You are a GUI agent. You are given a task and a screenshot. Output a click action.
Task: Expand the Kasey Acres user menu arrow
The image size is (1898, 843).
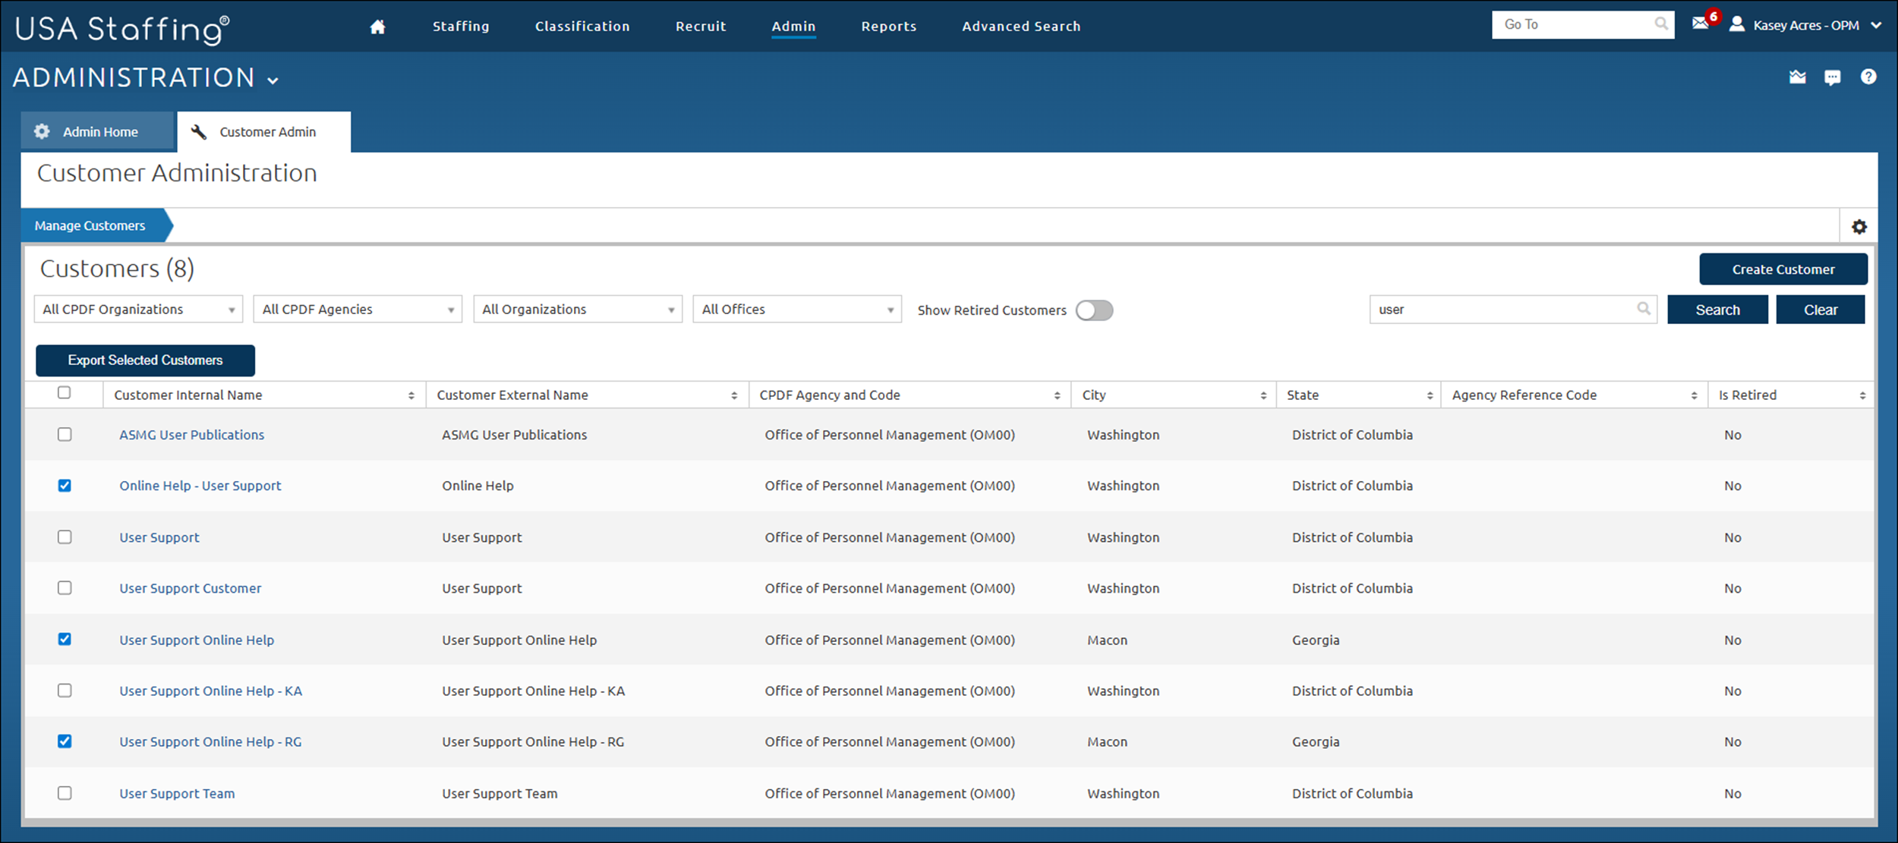coord(1876,26)
